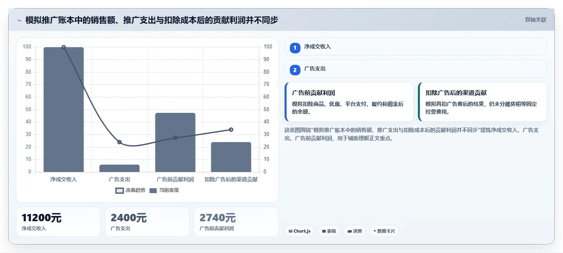Click the icon in the Chart.js chip
The width and height of the screenshot is (563, 253).
tap(290, 231)
